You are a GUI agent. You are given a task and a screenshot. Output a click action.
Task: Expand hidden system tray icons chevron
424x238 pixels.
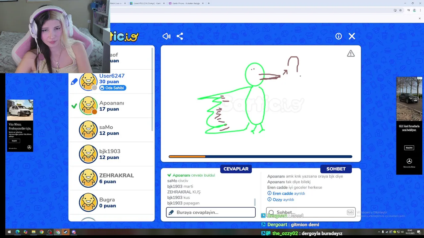point(379,232)
